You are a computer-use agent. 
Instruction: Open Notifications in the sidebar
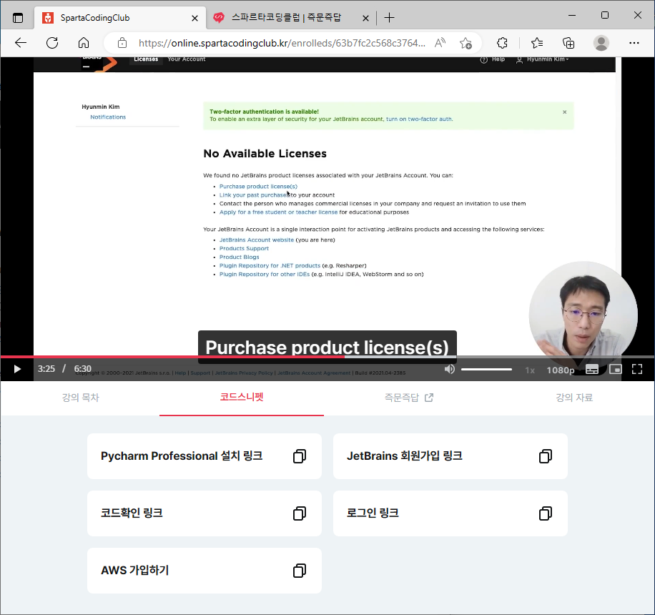(108, 117)
